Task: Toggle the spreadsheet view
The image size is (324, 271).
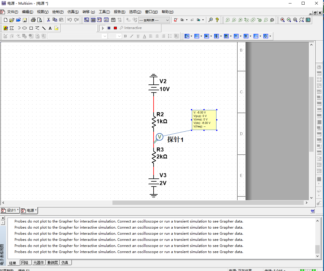Action: click(93, 20)
